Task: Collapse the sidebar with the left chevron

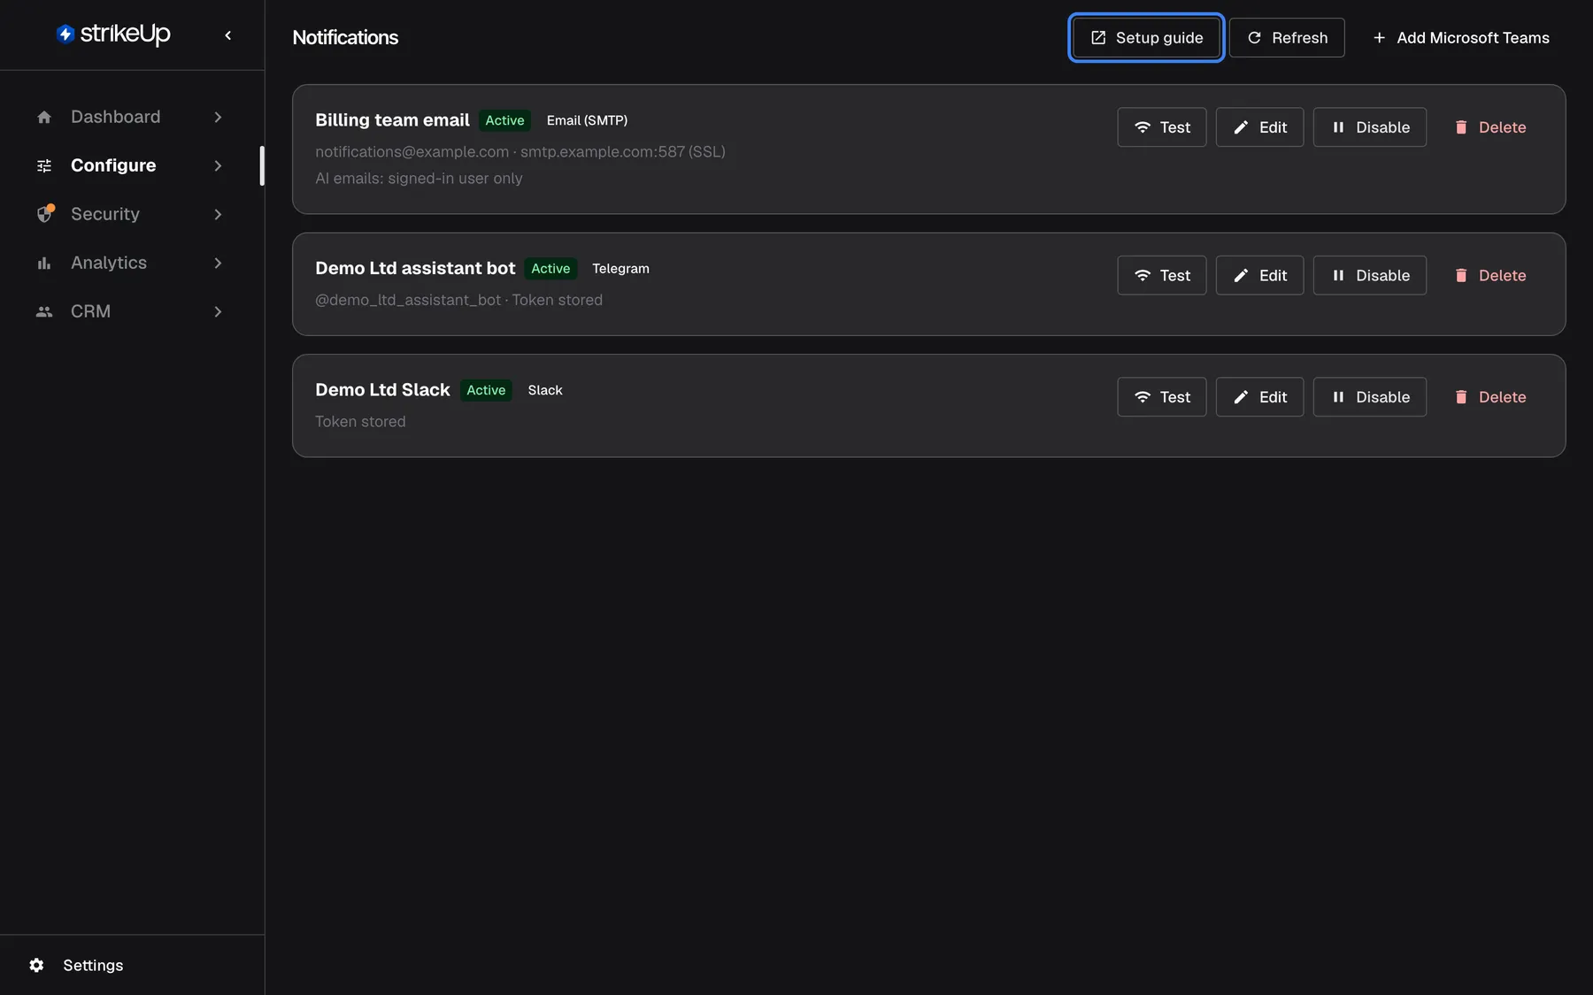Action: click(228, 35)
